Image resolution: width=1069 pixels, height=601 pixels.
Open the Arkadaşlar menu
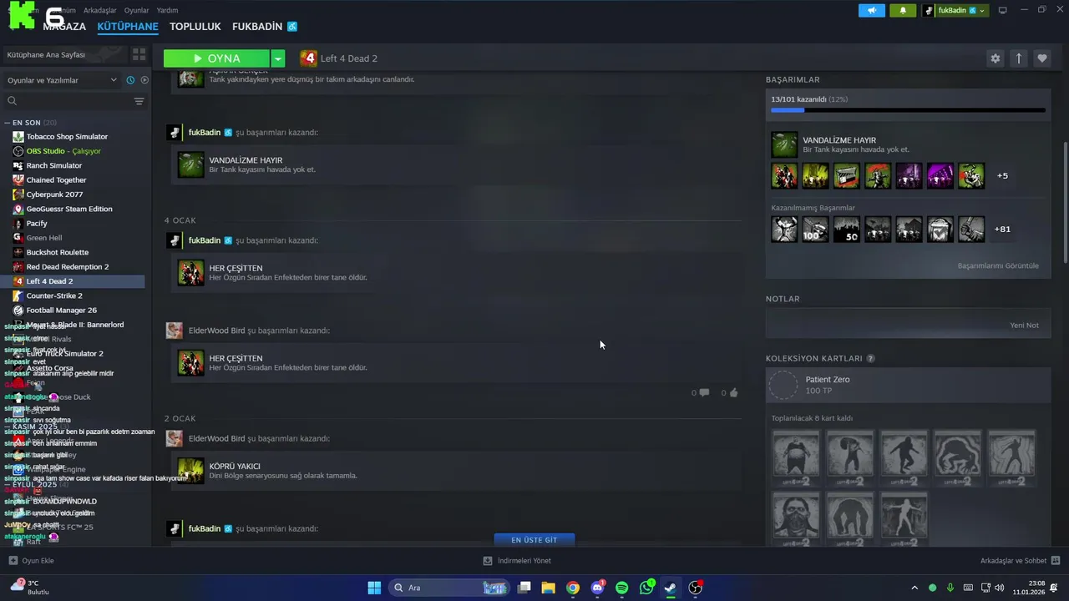pos(100,10)
